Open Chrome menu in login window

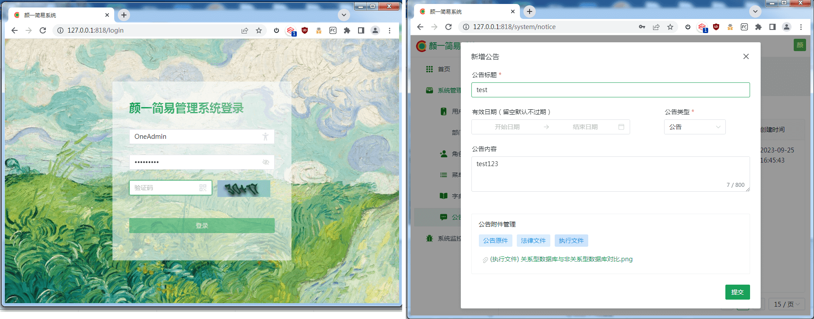point(389,30)
